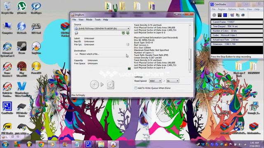Screen dimensions: 264x148
Task: Open the ImgBurn File menu
Action: pyautogui.click(x=74, y=20)
